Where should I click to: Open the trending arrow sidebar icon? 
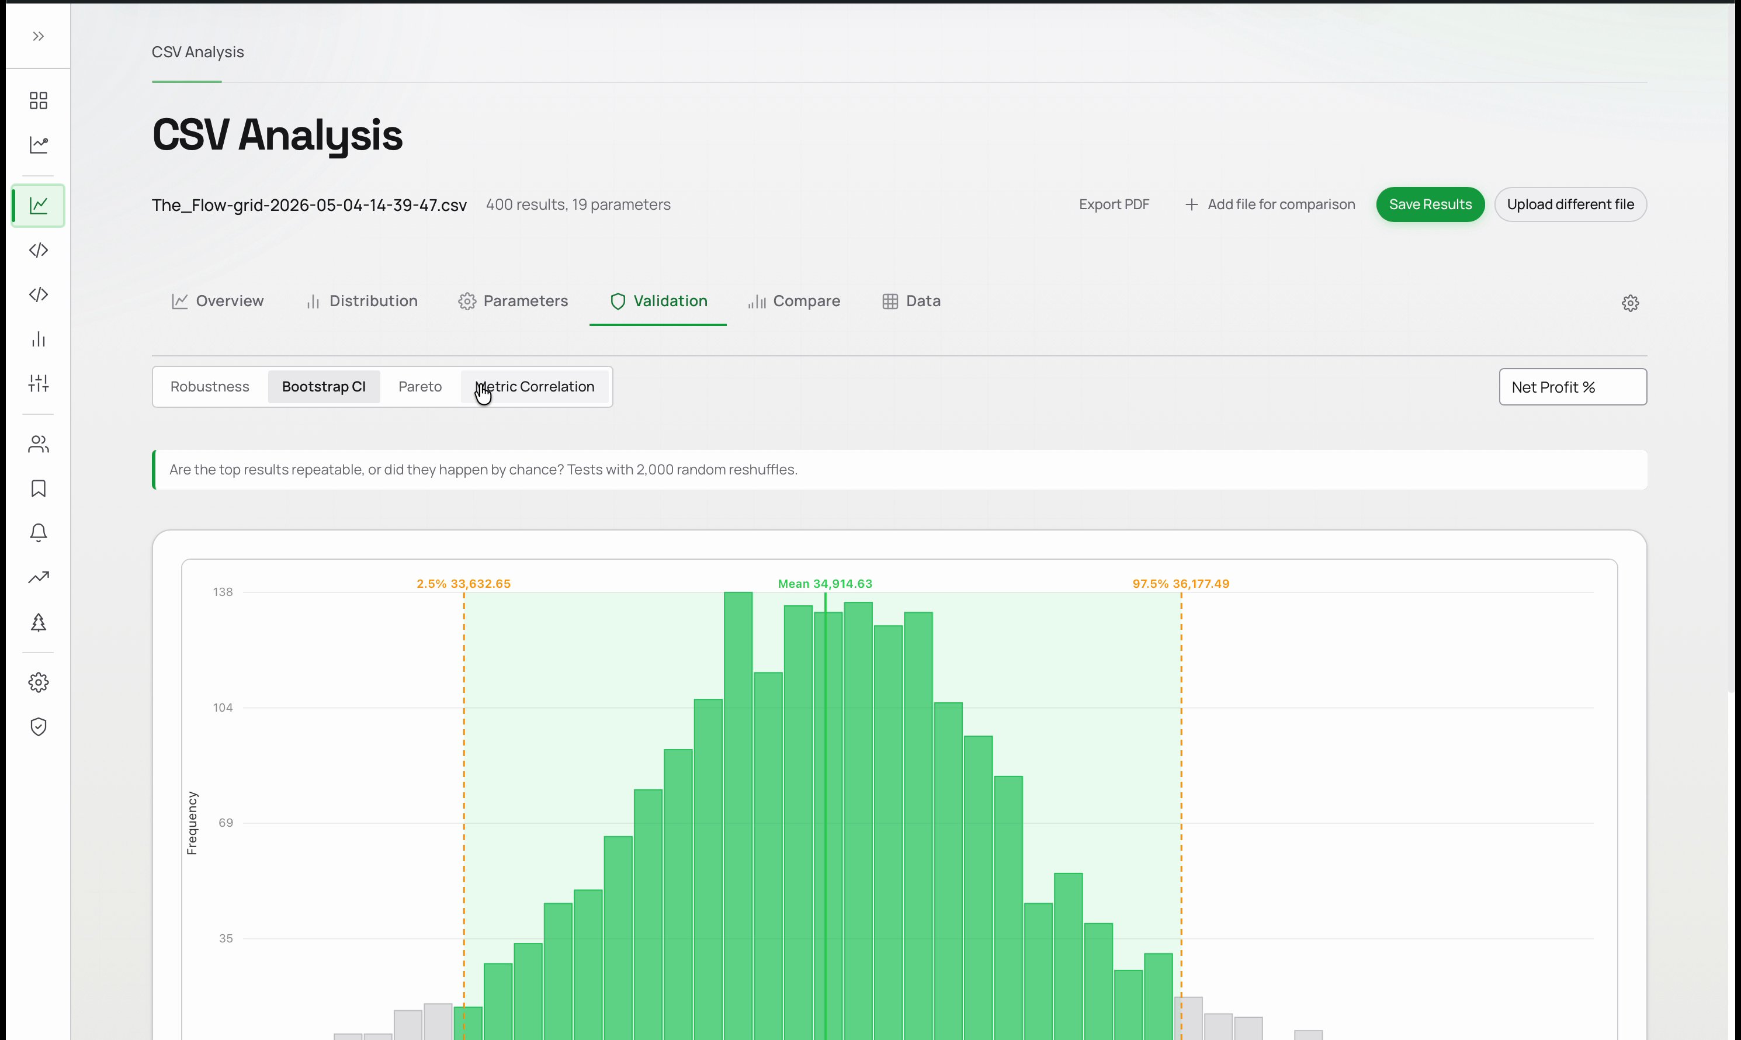point(39,577)
